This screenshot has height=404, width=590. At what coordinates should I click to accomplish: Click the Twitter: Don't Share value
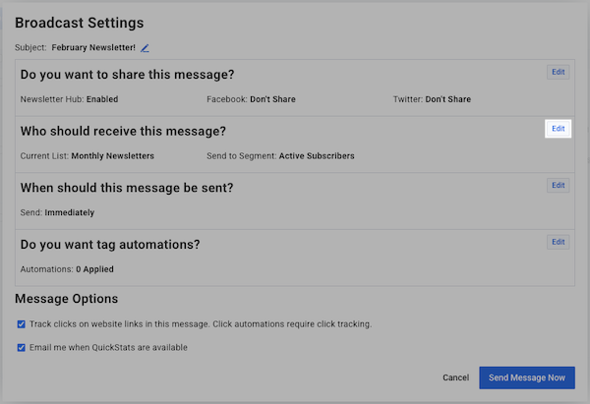[432, 99]
